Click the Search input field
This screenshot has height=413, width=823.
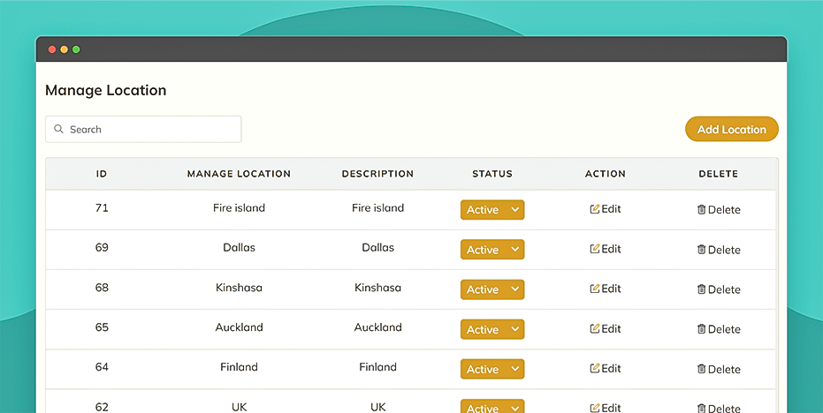[x=143, y=129]
